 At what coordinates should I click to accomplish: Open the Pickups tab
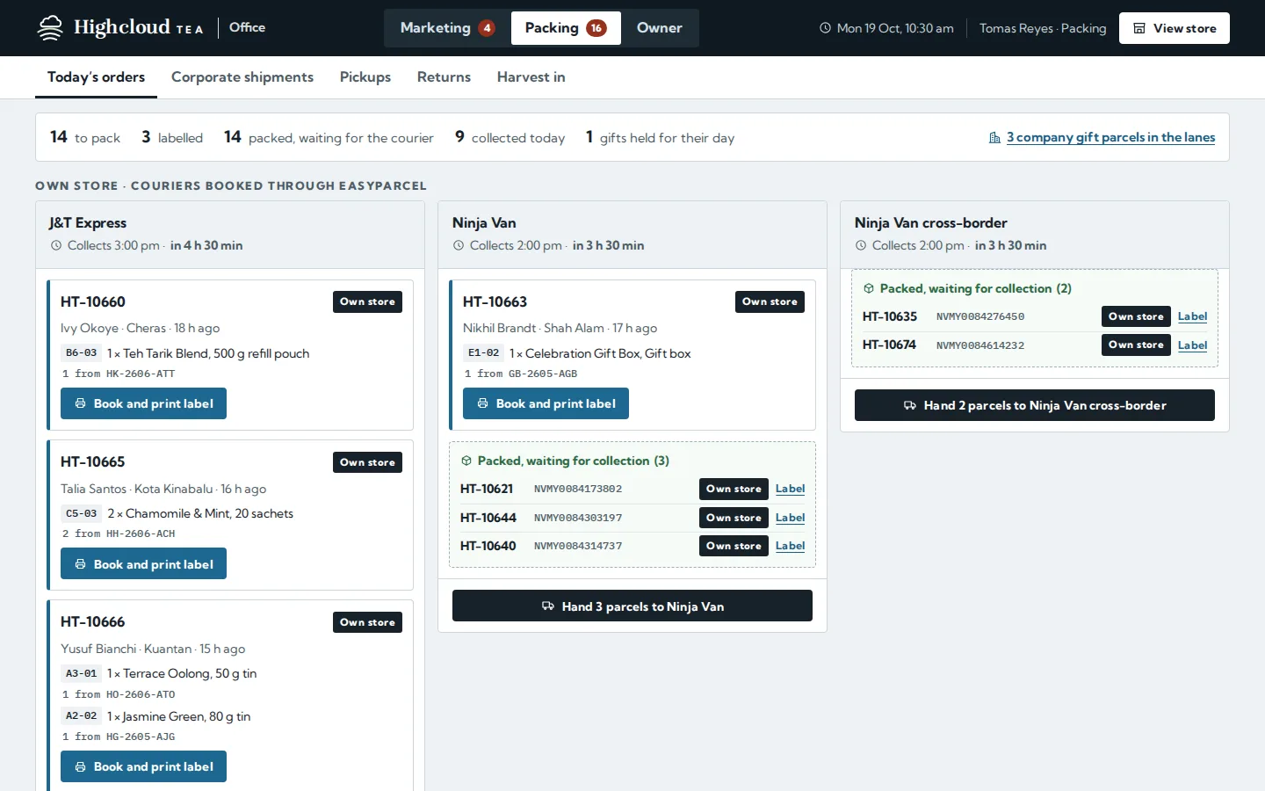point(365,77)
